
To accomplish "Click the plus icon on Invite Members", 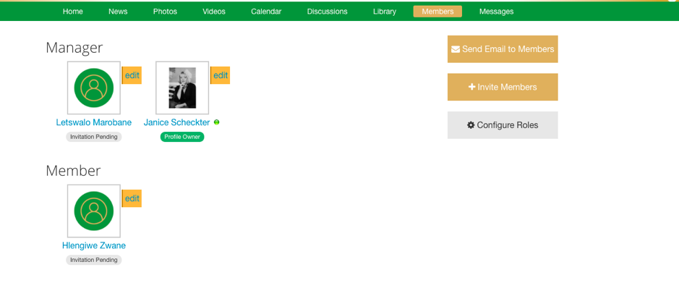I will point(472,87).
